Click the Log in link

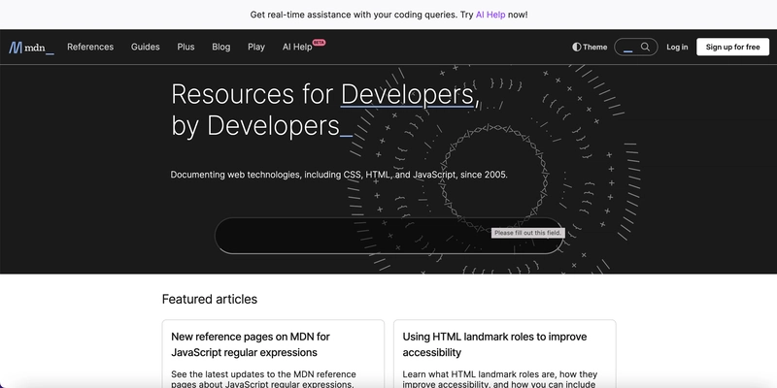point(677,47)
